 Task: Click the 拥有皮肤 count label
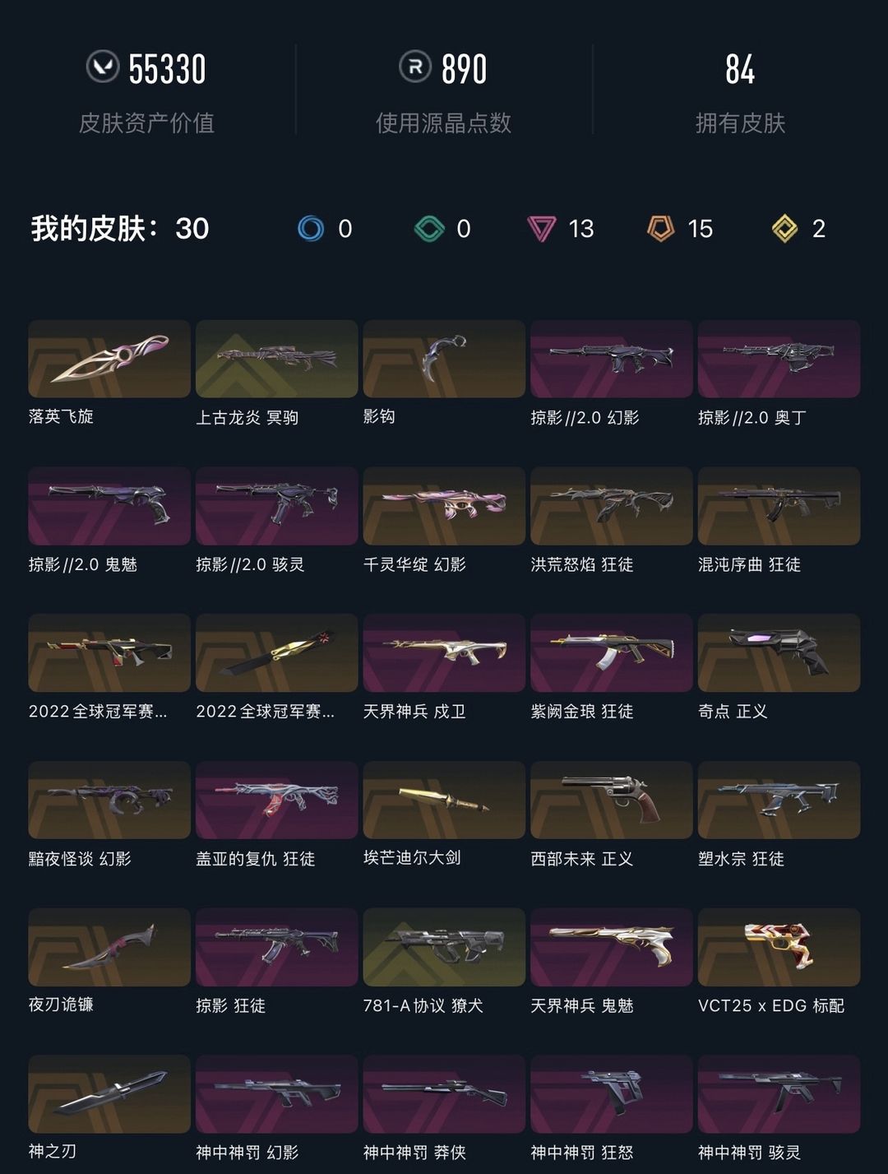[740, 123]
